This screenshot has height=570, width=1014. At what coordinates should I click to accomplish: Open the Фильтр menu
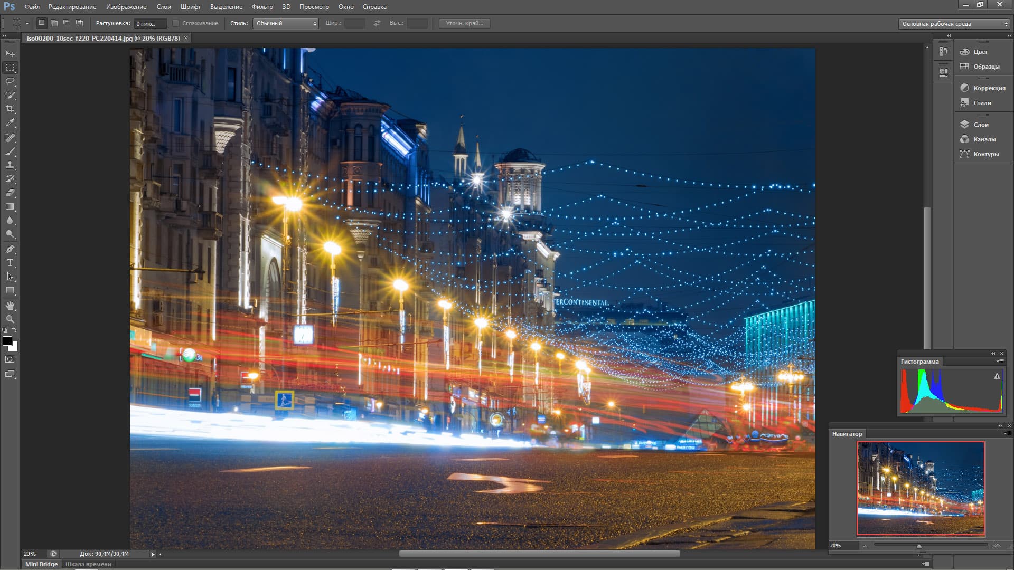[x=262, y=7]
